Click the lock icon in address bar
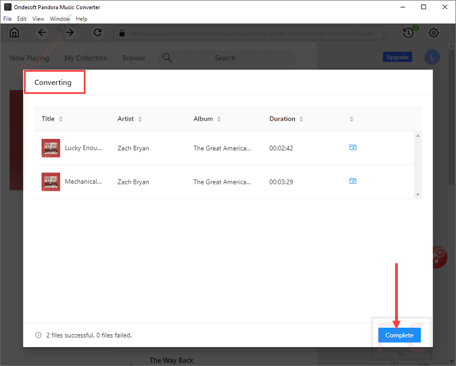Viewport: 456px width, 366px height. [x=122, y=33]
